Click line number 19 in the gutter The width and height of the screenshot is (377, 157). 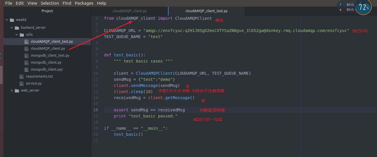tap(96, 128)
